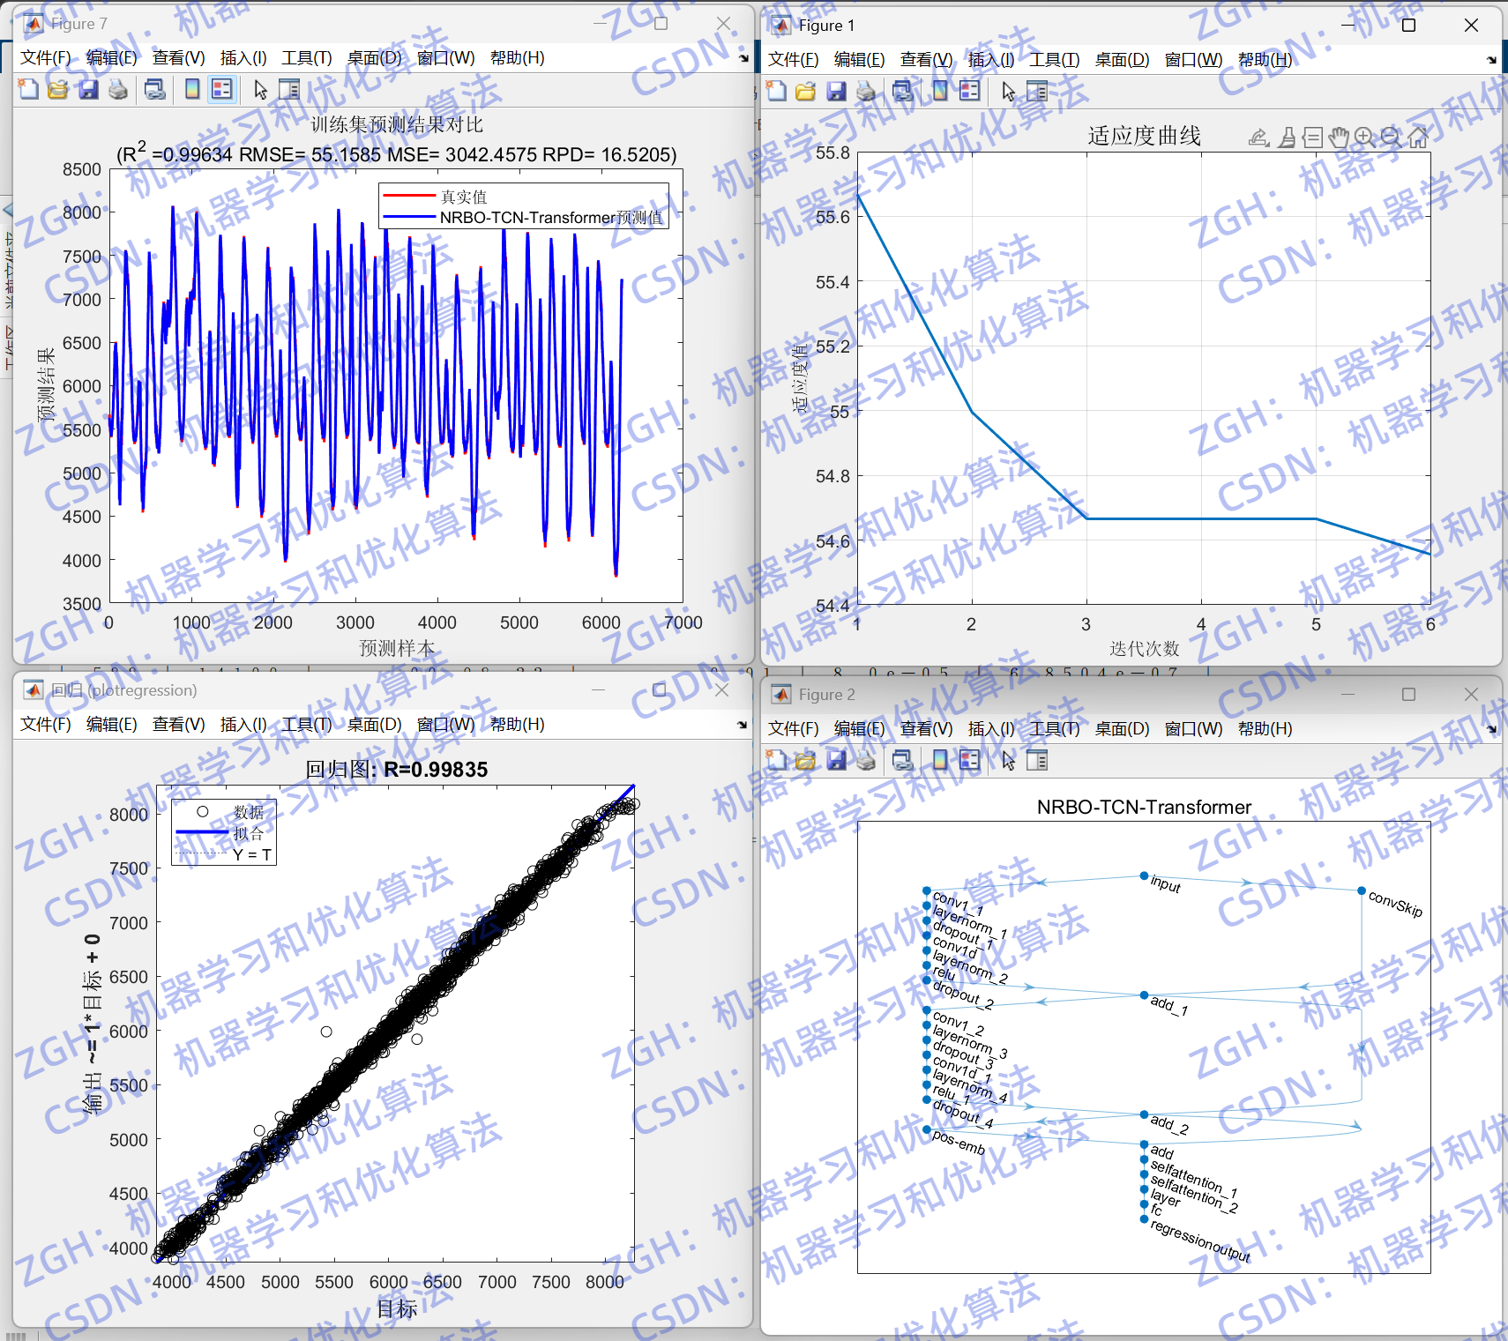Image resolution: width=1508 pixels, height=1341 pixels.
Task: Maximize the Figure 1 window
Action: [x=1409, y=26]
